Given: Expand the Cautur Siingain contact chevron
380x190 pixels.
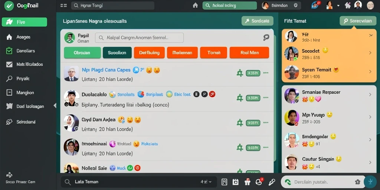Looking at the screenshot, I should tap(370, 162).
